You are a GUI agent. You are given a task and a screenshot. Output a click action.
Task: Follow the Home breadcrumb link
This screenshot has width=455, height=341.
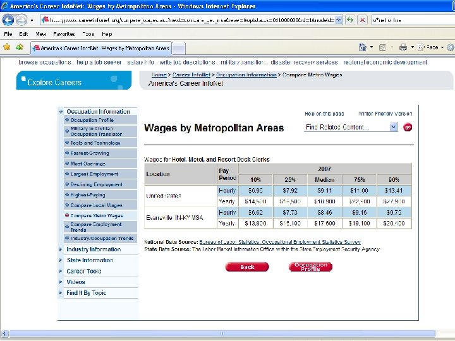(x=159, y=75)
